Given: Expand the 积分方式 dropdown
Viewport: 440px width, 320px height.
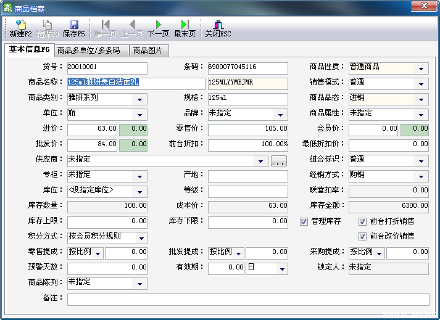Looking at the screenshot, I should coord(141,238).
